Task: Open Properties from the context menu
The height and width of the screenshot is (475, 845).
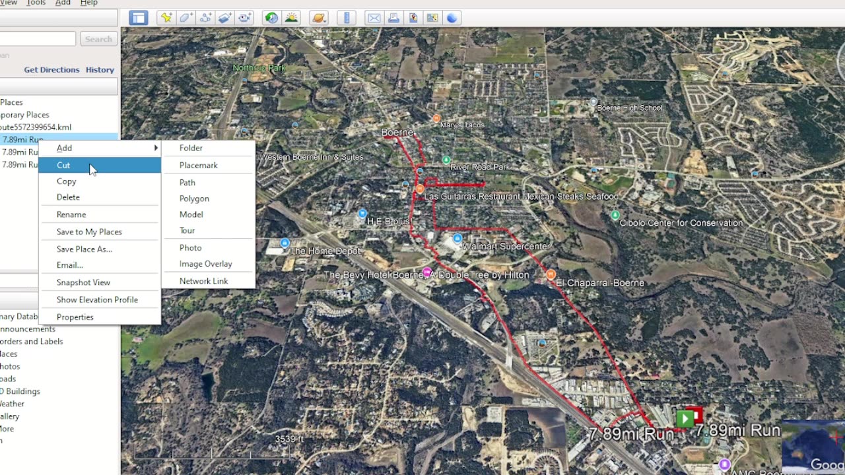Action: [x=100, y=317]
